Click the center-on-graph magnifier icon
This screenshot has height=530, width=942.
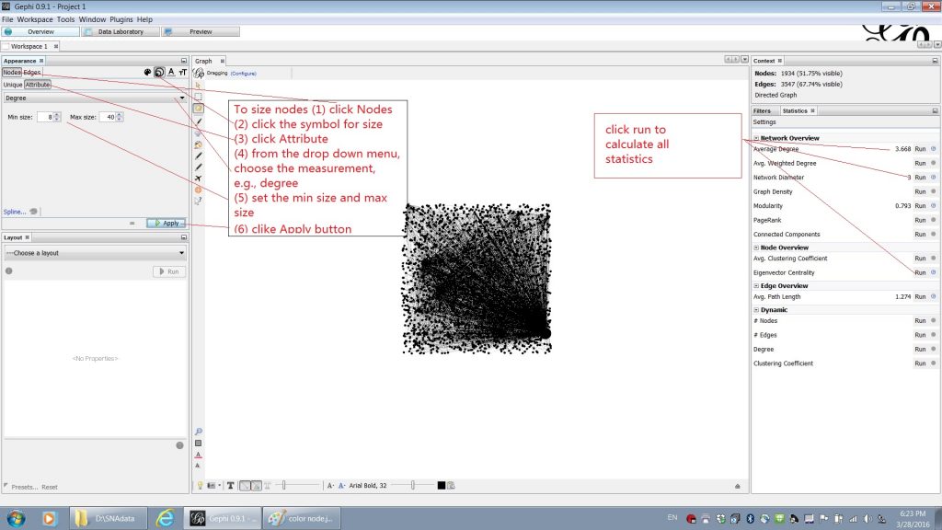tap(199, 432)
